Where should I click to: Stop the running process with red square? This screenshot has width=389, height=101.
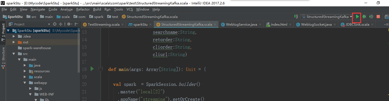pyautogui.click(x=378, y=17)
